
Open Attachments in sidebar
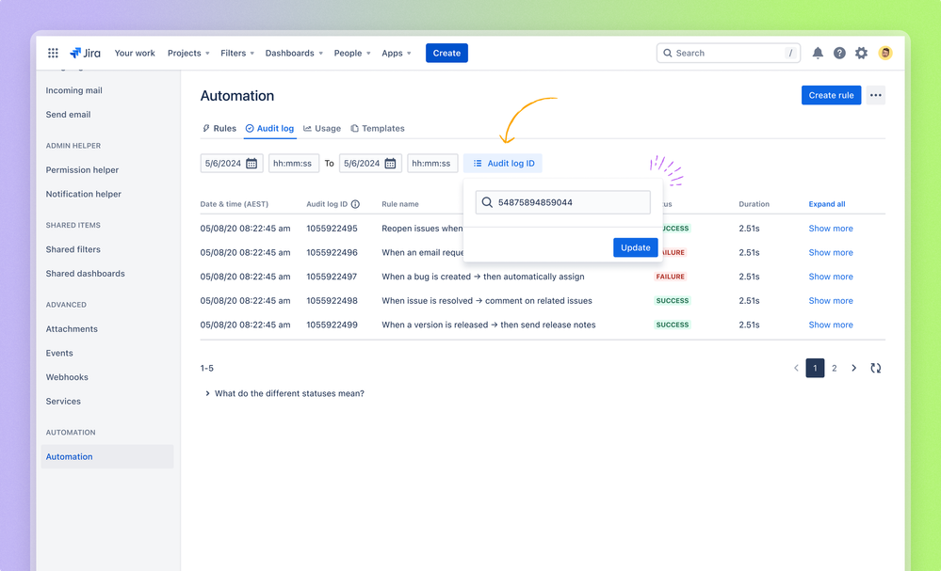[x=72, y=328]
